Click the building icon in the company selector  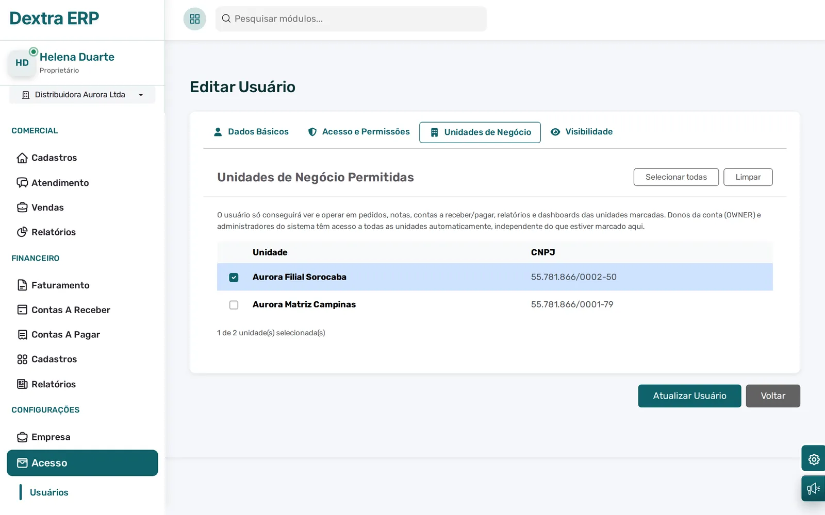click(x=26, y=95)
